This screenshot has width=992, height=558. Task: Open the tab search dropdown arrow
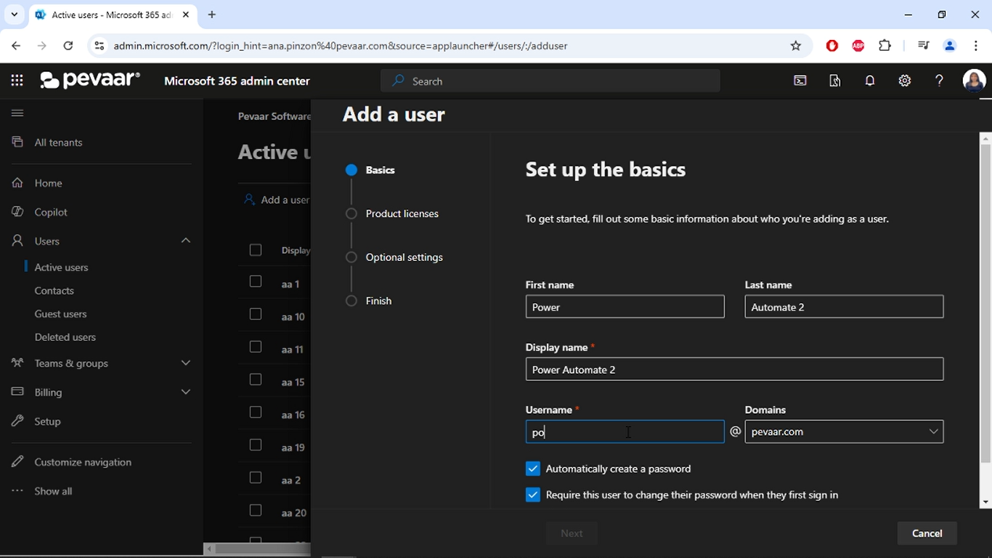tap(14, 15)
